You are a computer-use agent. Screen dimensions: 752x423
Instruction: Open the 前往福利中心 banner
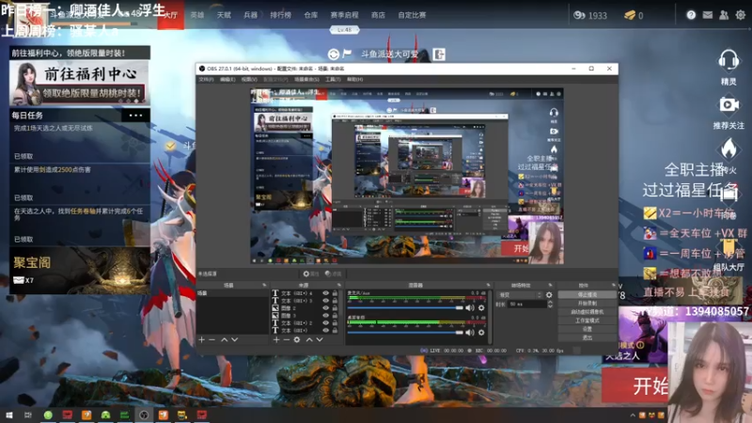(80, 84)
